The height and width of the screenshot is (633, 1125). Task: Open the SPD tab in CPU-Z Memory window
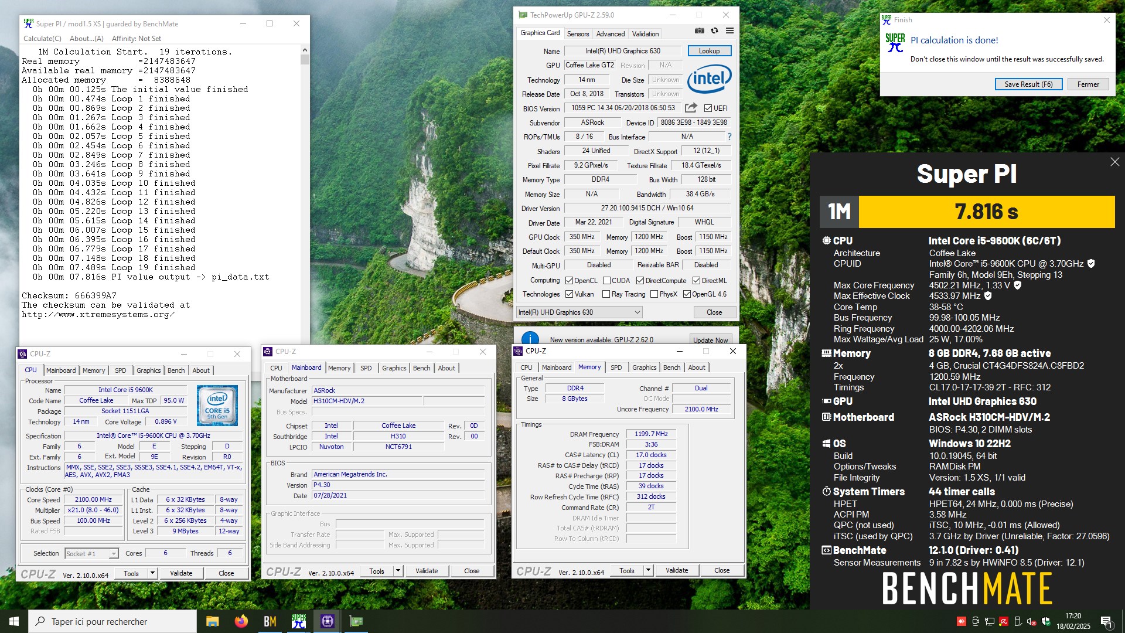click(x=616, y=367)
